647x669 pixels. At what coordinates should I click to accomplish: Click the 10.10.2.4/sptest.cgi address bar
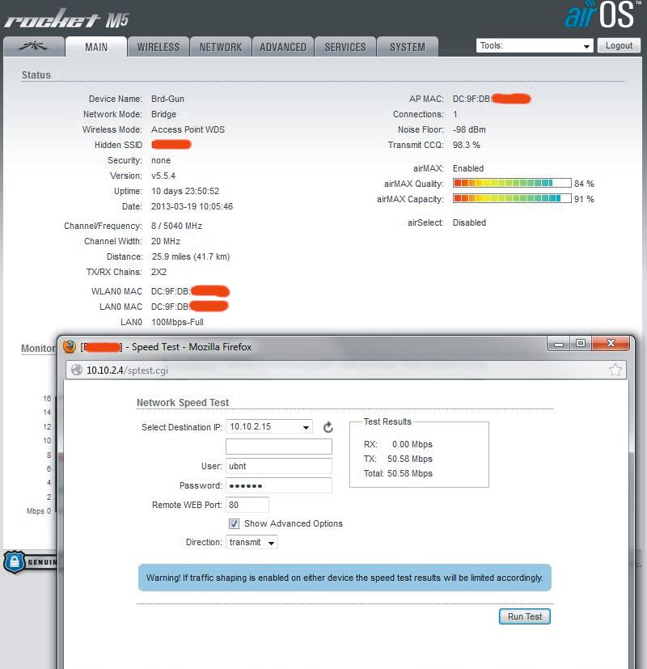346,370
